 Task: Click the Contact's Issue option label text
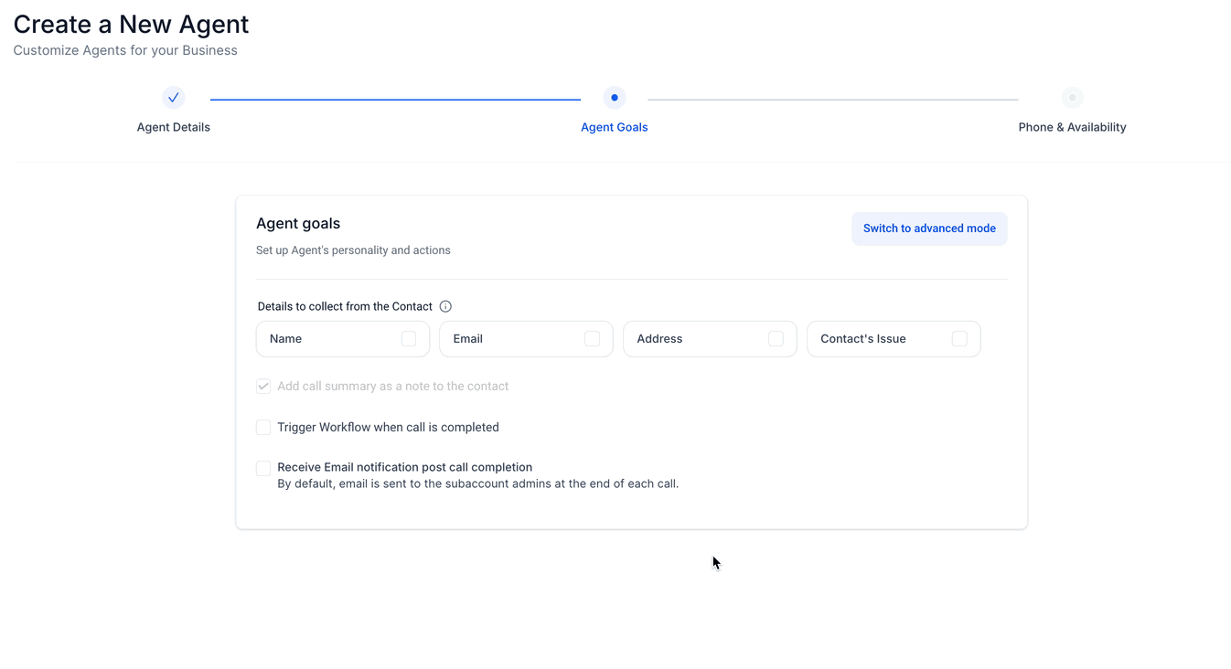[x=862, y=339]
